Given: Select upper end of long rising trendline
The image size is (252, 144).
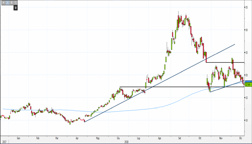Looking at the screenshot, I should tap(235, 44).
